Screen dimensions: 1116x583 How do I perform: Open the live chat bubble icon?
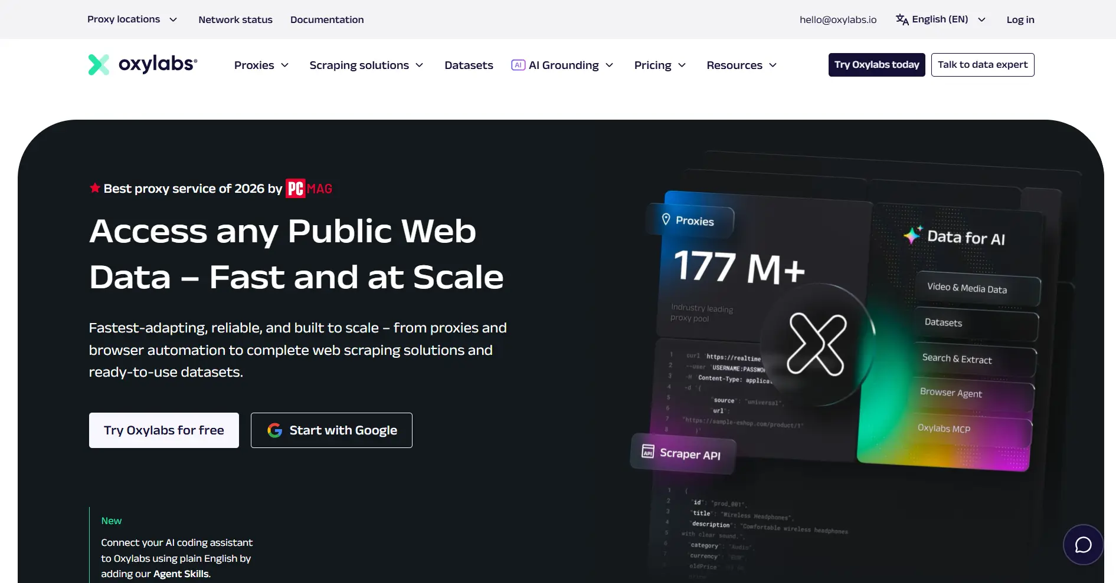pos(1083,545)
